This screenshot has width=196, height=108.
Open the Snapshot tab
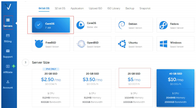click(145, 8)
